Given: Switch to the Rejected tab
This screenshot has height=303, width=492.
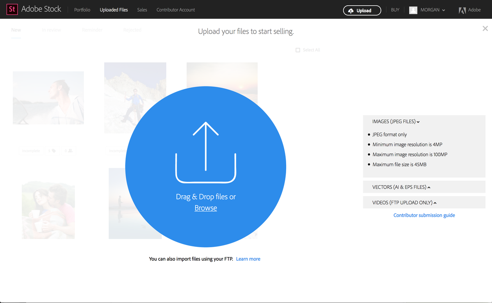Looking at the screenshot, I should (132, 30).
